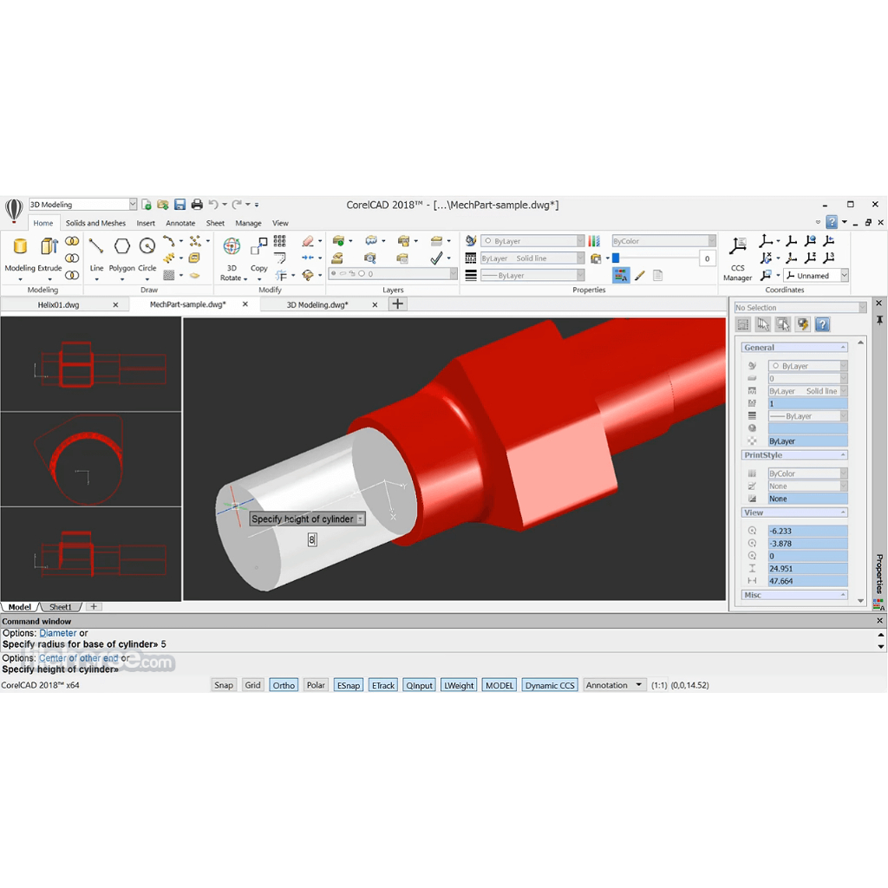This screenshot has height=888, width=888.
Task: Open the Unnamed coordinate system dropdown
Action: click(x=844, y=276)
